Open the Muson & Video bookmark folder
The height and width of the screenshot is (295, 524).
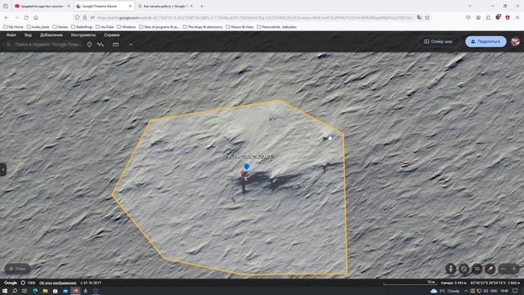coord(240,27)
